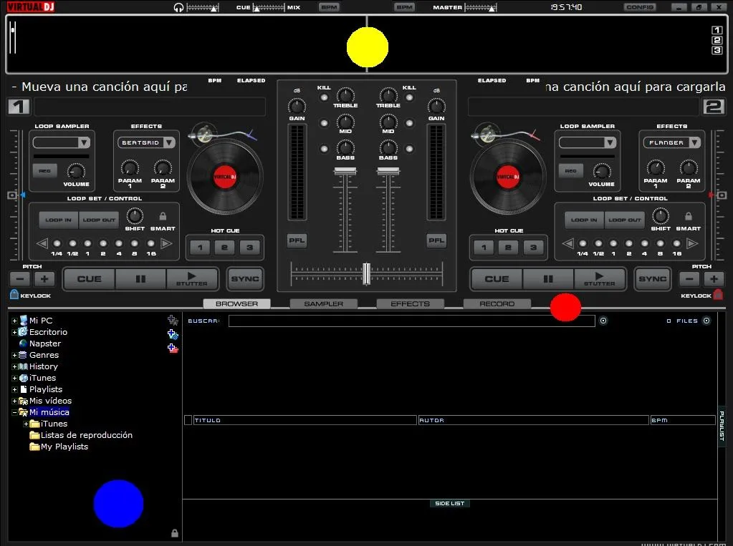Open the RECORD tab
Viewport: 733px width, 546px height.
[x=497, y=303]
